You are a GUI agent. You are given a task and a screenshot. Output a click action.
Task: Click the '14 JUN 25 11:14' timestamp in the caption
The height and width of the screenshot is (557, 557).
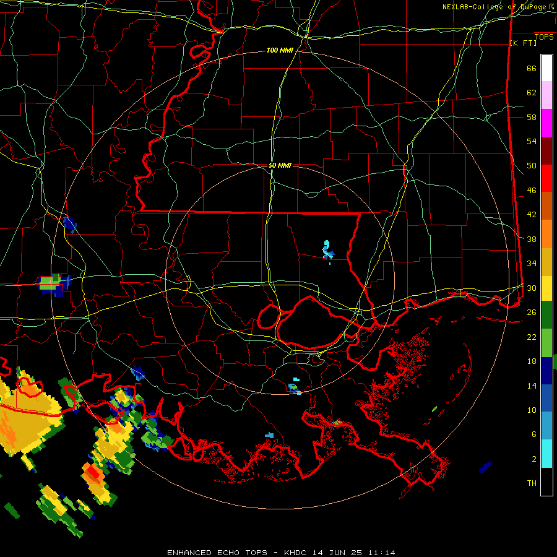coord(354,553)
